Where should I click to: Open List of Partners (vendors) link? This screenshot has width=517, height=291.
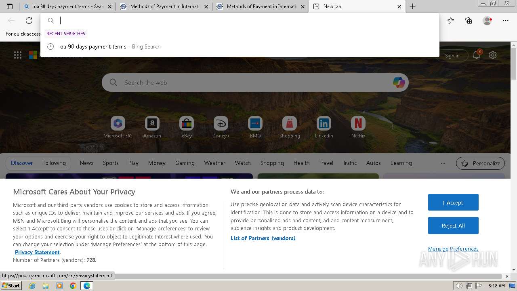tap(263, 238)
